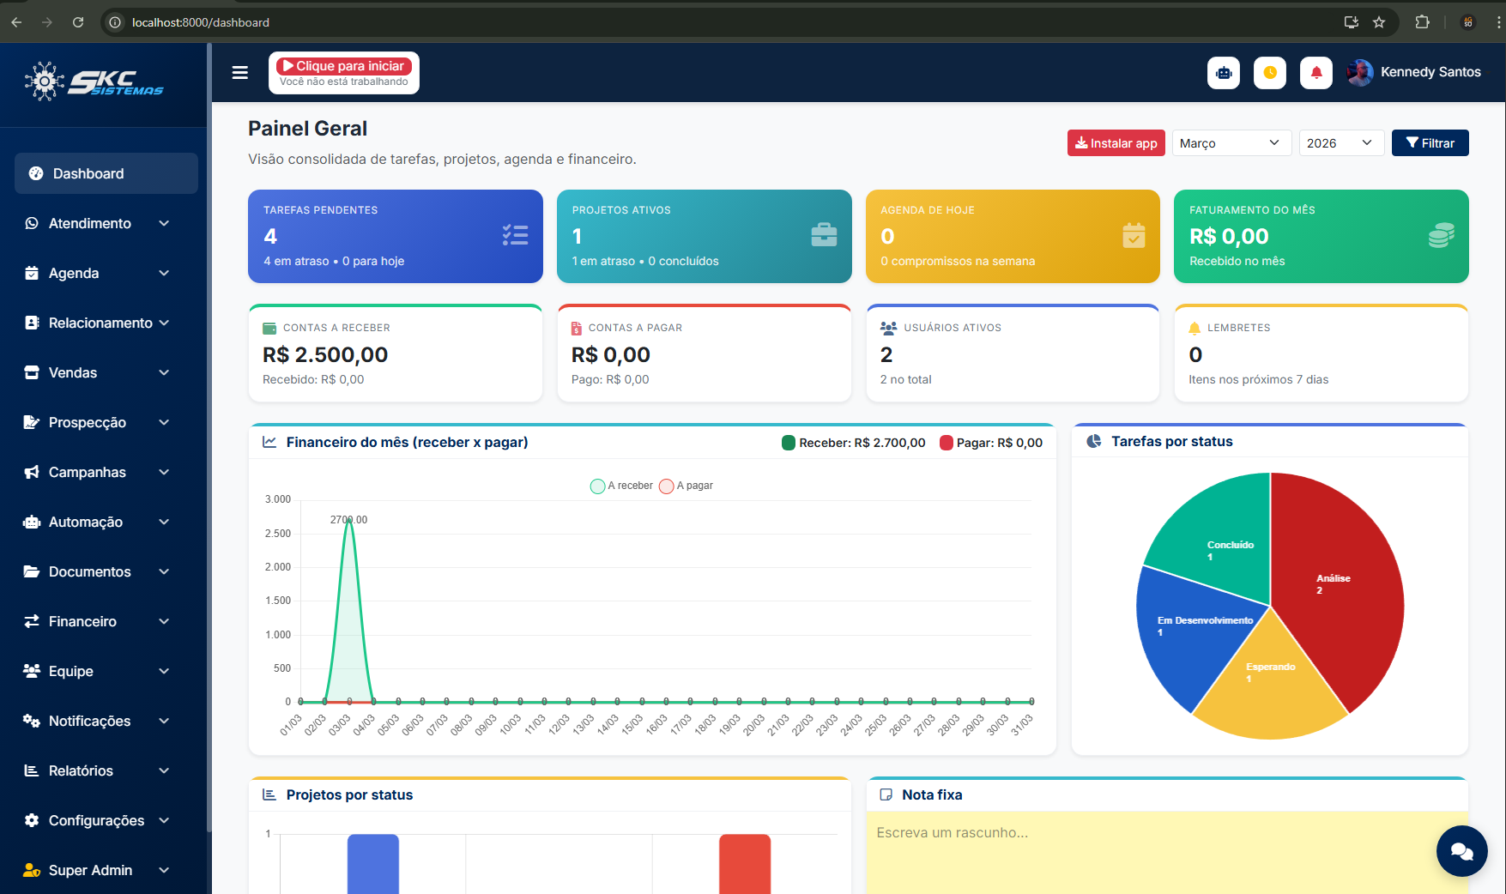This screenshot has height=894, width=1506.
Task: Open the Atendimento sidebar menu
Action: coord(97,223)
